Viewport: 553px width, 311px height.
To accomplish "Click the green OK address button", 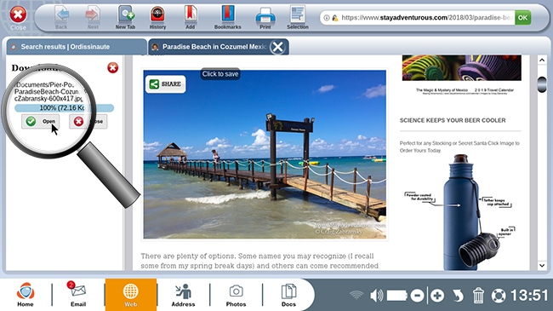I will pyautogui.click(x=522, y=17).
